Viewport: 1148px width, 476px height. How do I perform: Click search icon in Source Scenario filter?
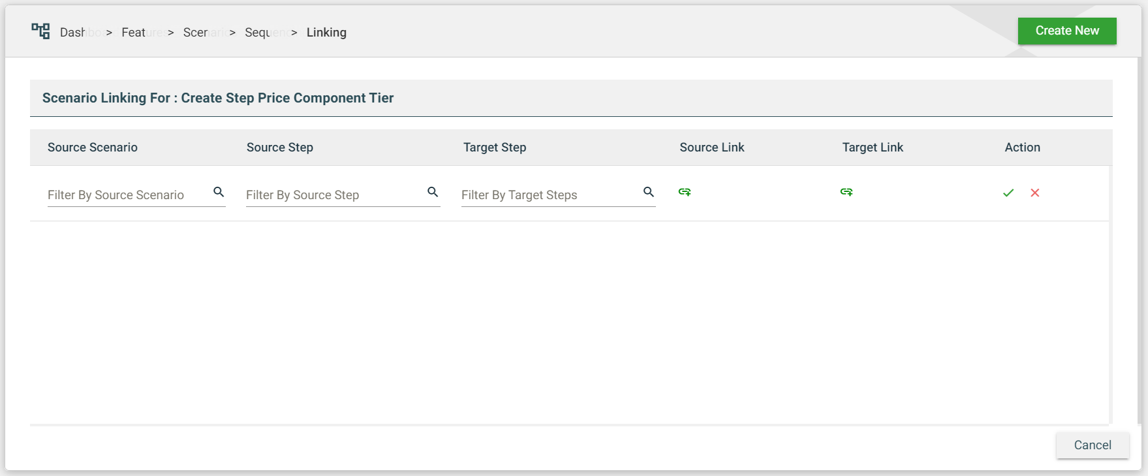[x=219, y=192]
